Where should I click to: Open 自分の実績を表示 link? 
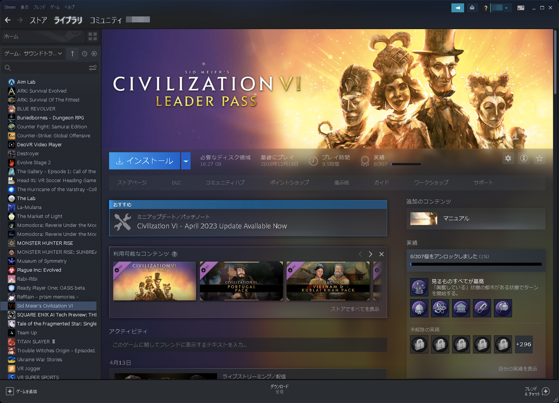(x=518, y=369)
